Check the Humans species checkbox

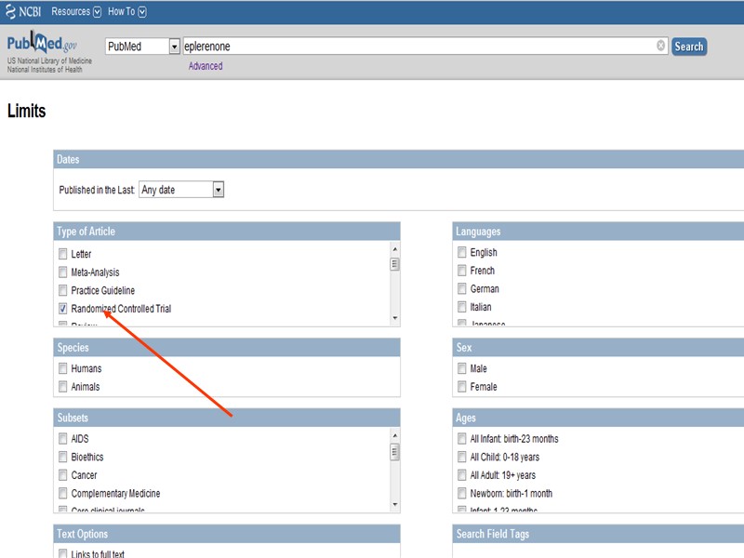62,368
